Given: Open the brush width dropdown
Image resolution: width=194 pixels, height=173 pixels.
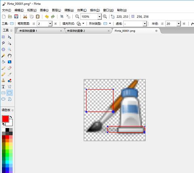Looking at the screenshot, I should tap(50, 24).
